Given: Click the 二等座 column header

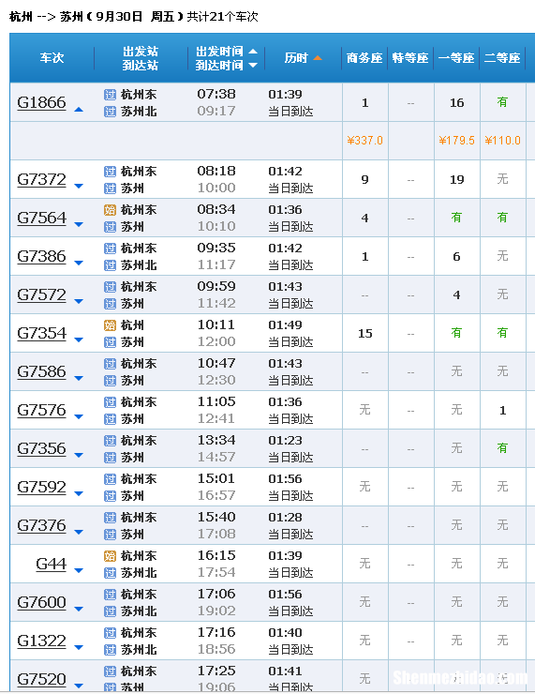Looking at the screenshot, I should (502, 58).
